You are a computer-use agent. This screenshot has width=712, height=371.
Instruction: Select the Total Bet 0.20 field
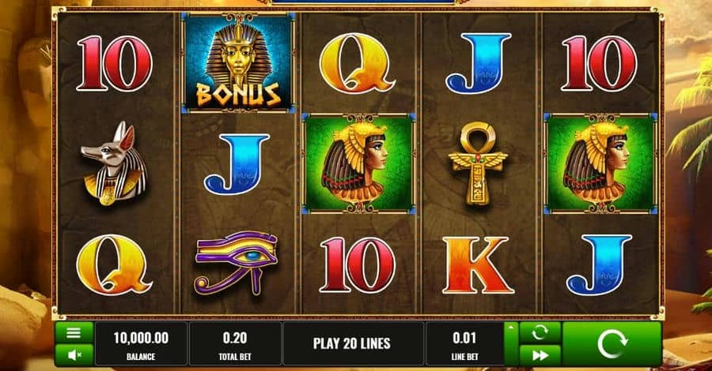point(235,344)
